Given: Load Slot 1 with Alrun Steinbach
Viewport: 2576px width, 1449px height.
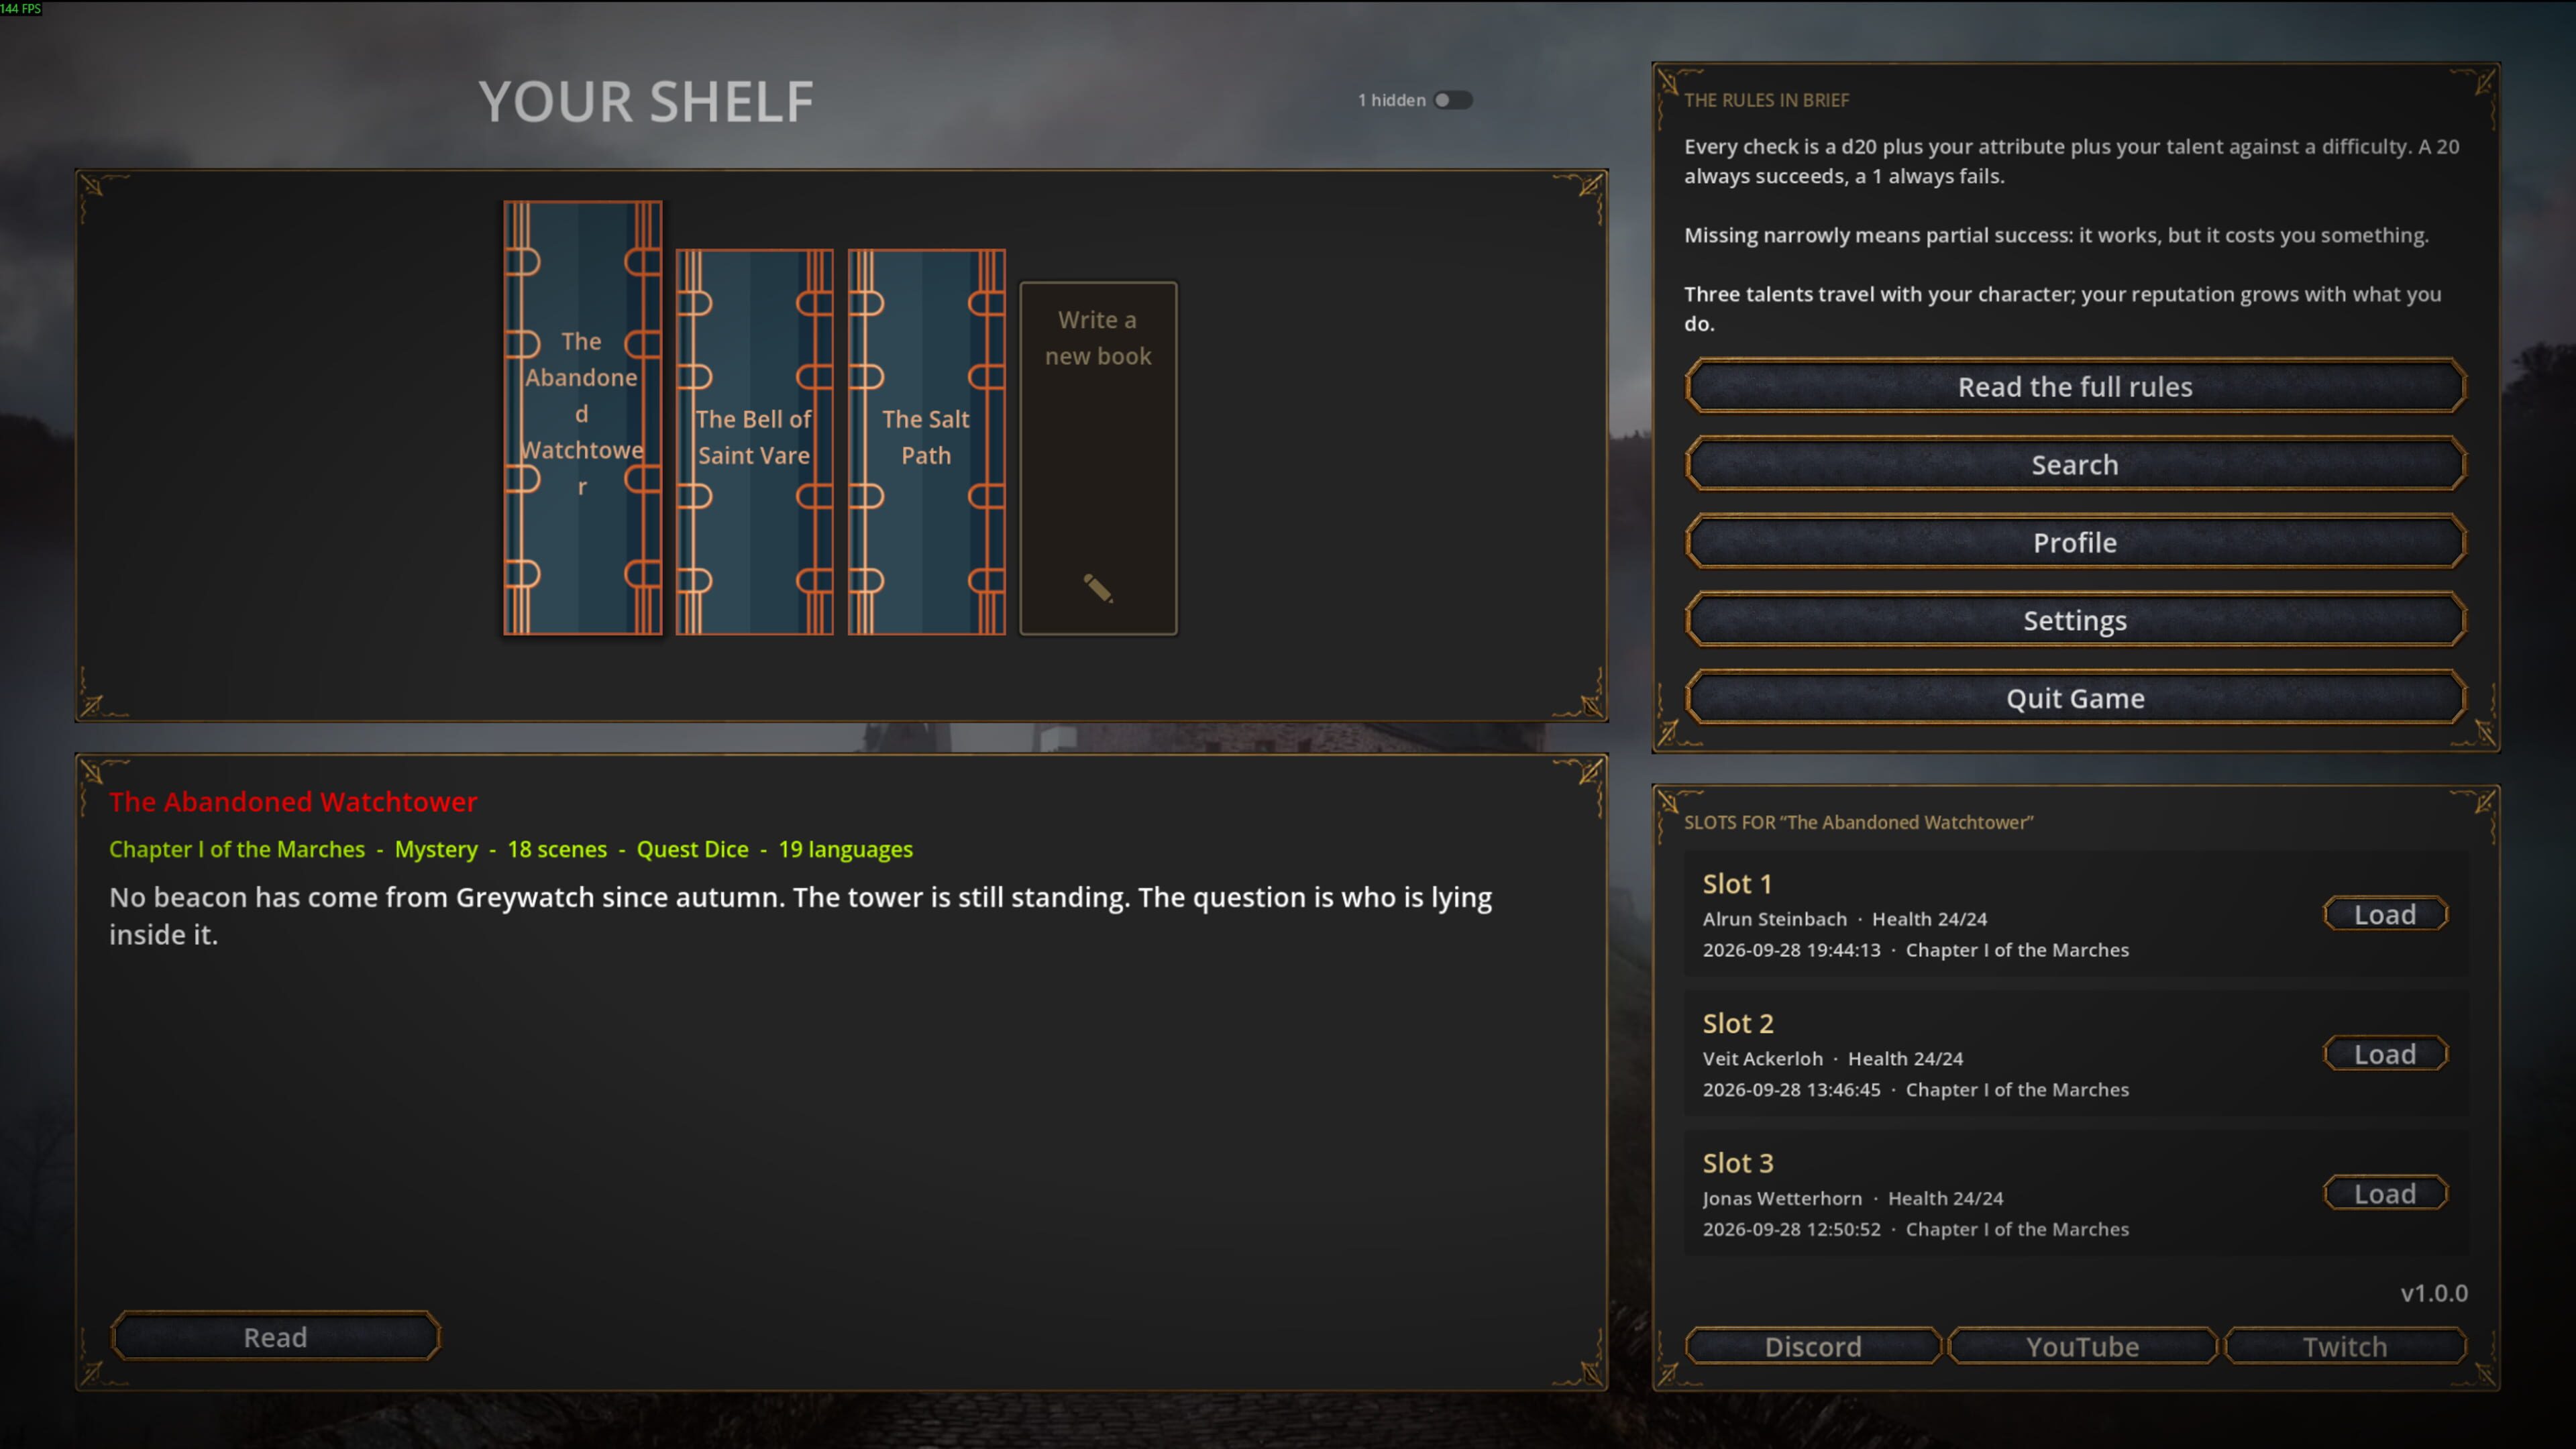Looking at the screenshot, I should point(2385,914).
